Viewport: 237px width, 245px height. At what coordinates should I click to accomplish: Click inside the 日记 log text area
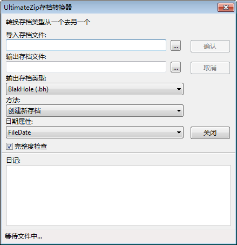click(118, 195)
